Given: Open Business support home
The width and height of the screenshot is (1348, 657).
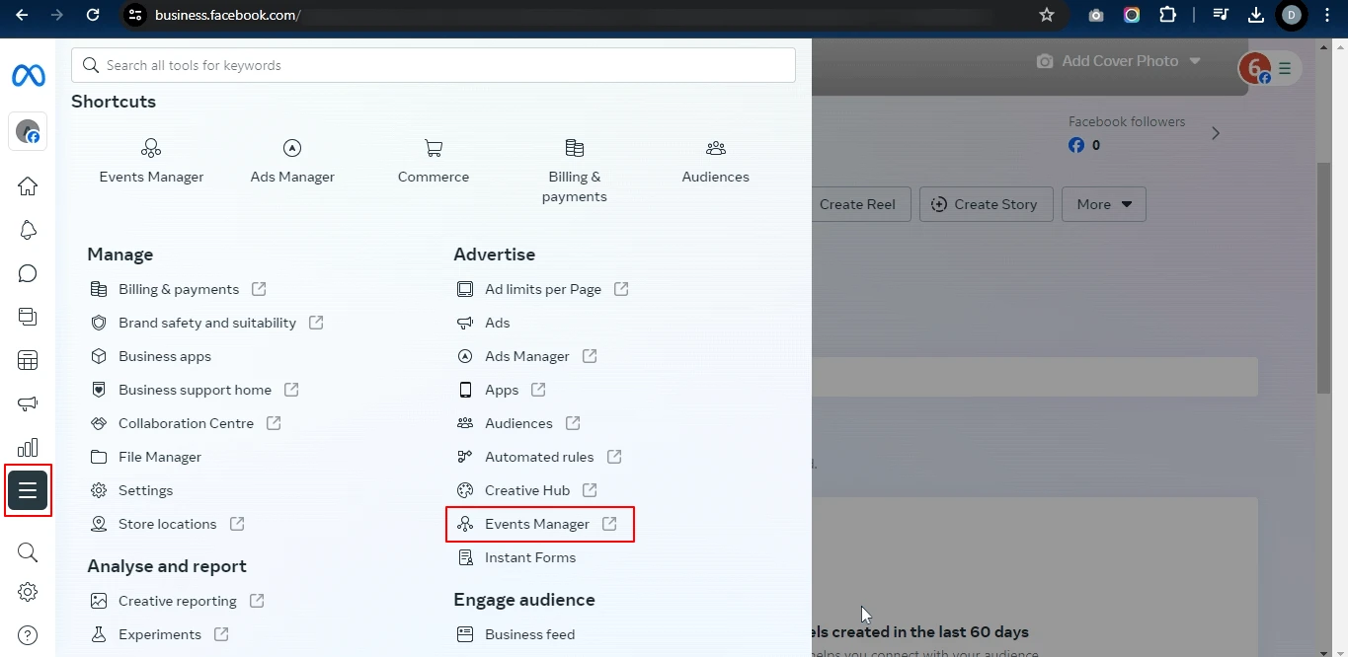Looking at the screenshot, I should click(195, 390).
